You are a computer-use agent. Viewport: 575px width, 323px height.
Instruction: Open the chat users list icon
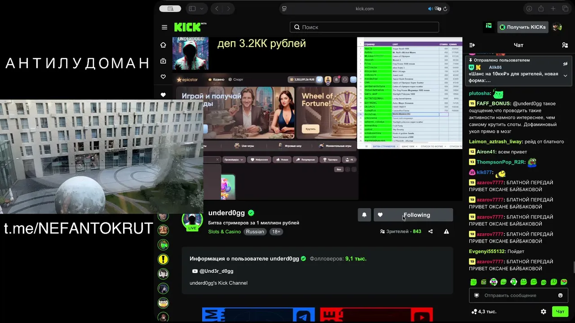pyautogui.click(x=565, y=45)
